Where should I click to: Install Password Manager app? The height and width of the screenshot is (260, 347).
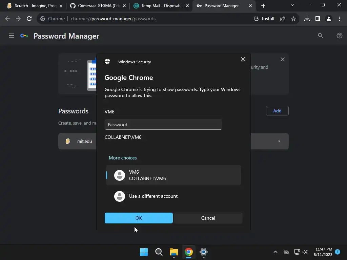264,19
